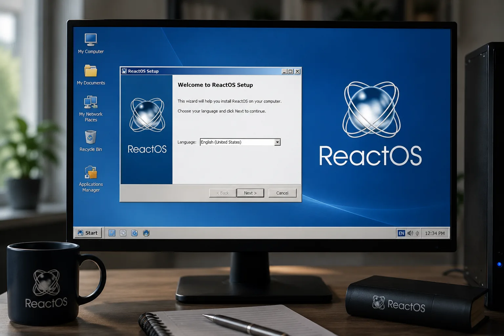
Task: Click the disabled Back button
Action: (x=222, y=193)
